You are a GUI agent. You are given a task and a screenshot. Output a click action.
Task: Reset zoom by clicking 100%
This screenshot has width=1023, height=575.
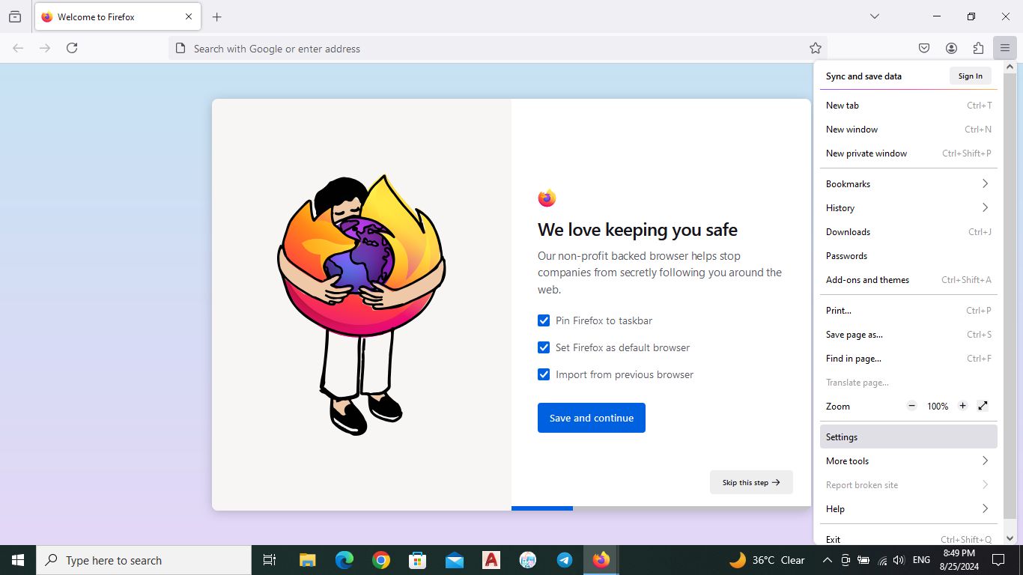point(938,406)
